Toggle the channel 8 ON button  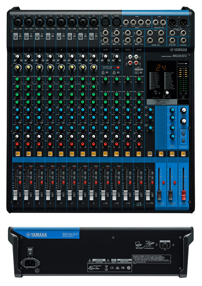tap(94, 153)
